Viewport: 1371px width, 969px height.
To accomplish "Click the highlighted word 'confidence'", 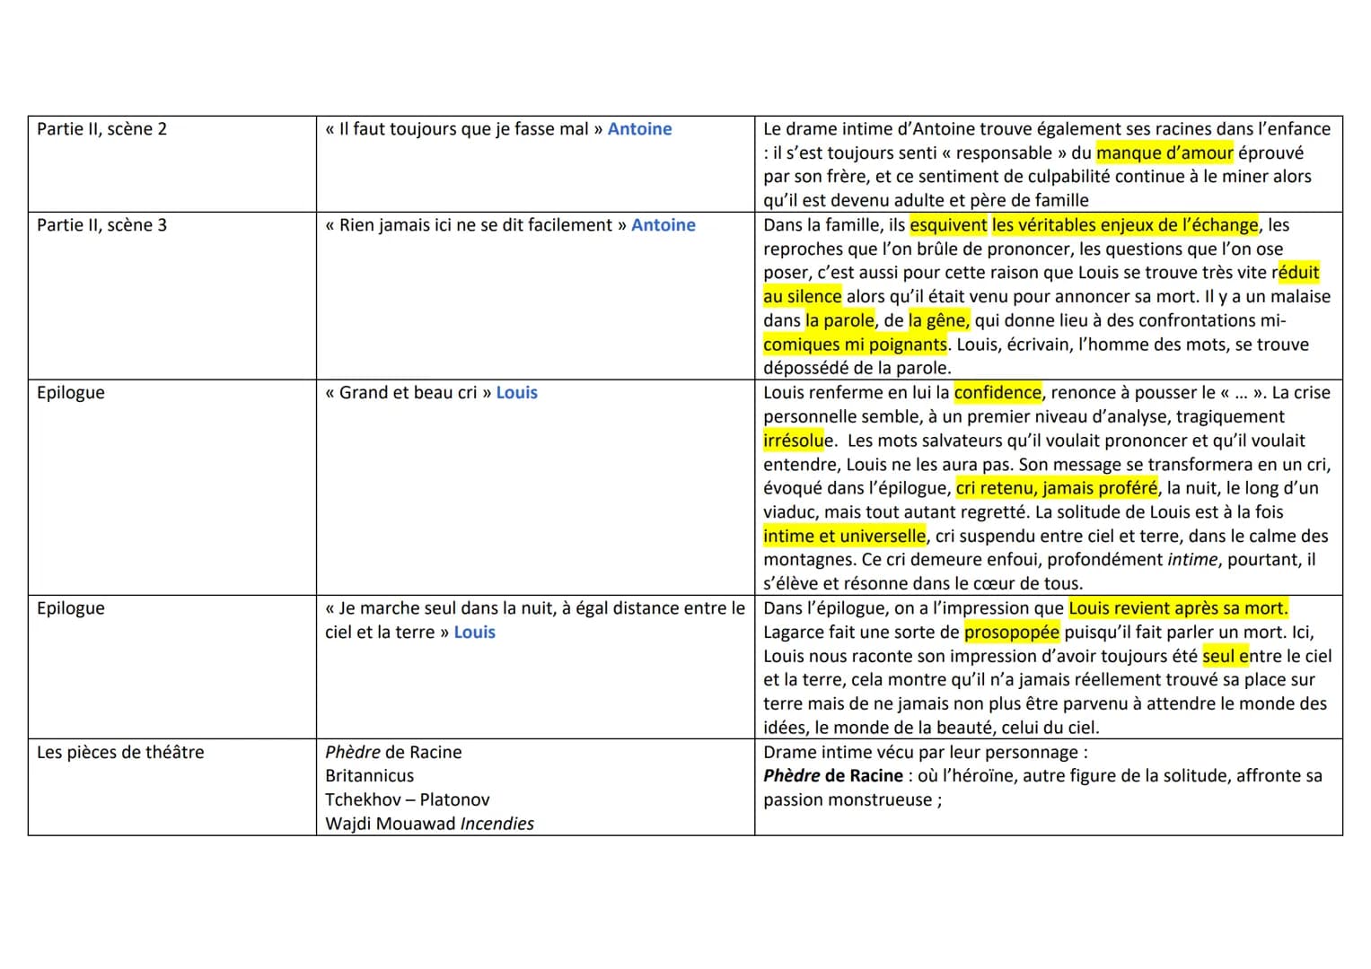I will [x=997, y=393].
